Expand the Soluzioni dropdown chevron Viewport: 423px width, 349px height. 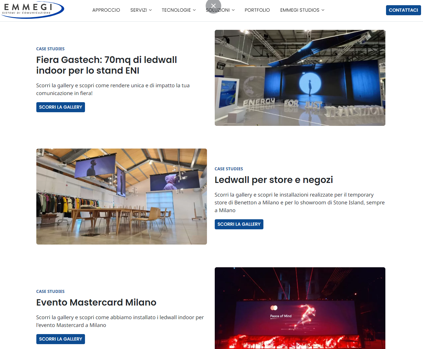point(233,10)
